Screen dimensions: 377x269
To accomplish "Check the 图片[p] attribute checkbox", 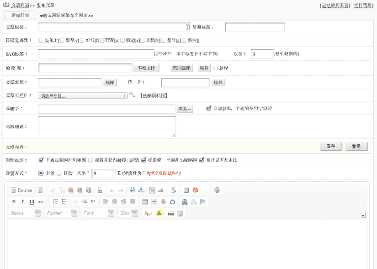I will point(163,40).
